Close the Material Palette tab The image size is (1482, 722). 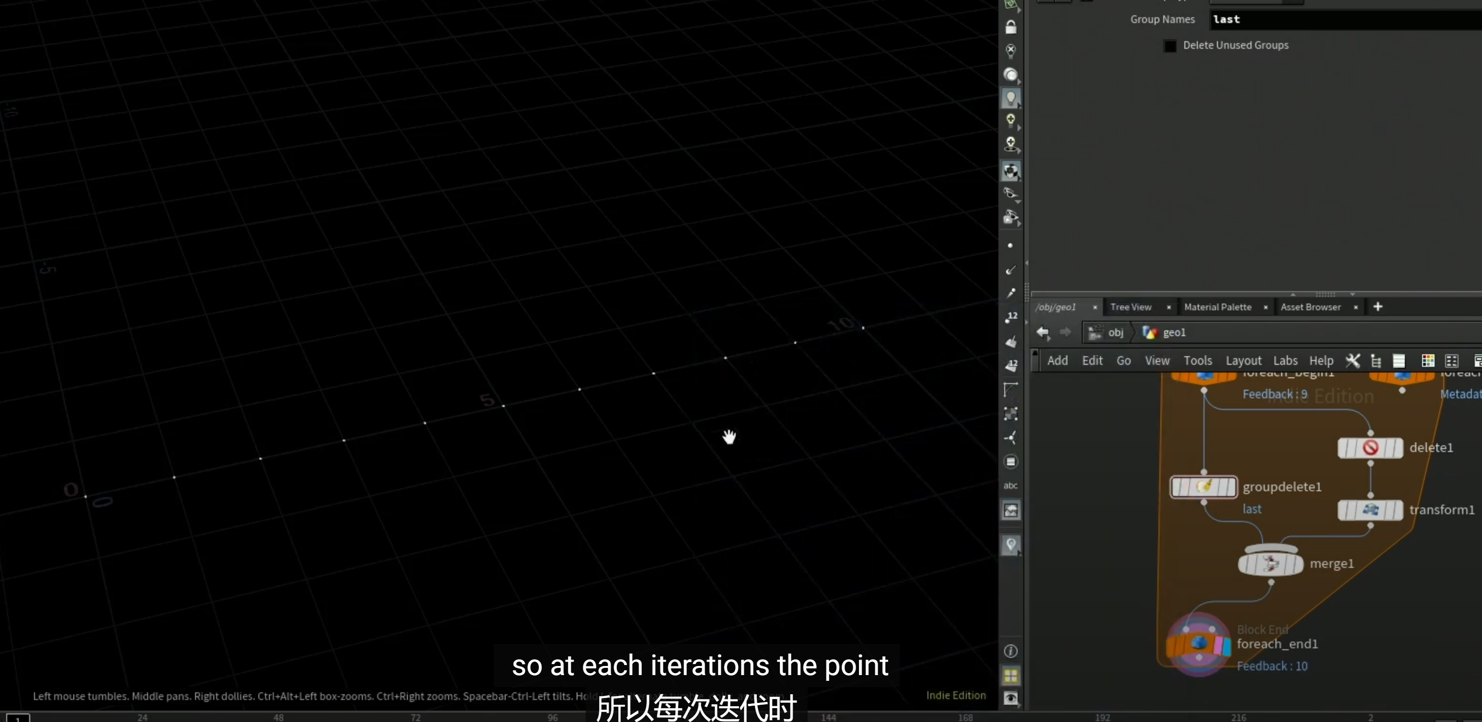coord(1266,307)
